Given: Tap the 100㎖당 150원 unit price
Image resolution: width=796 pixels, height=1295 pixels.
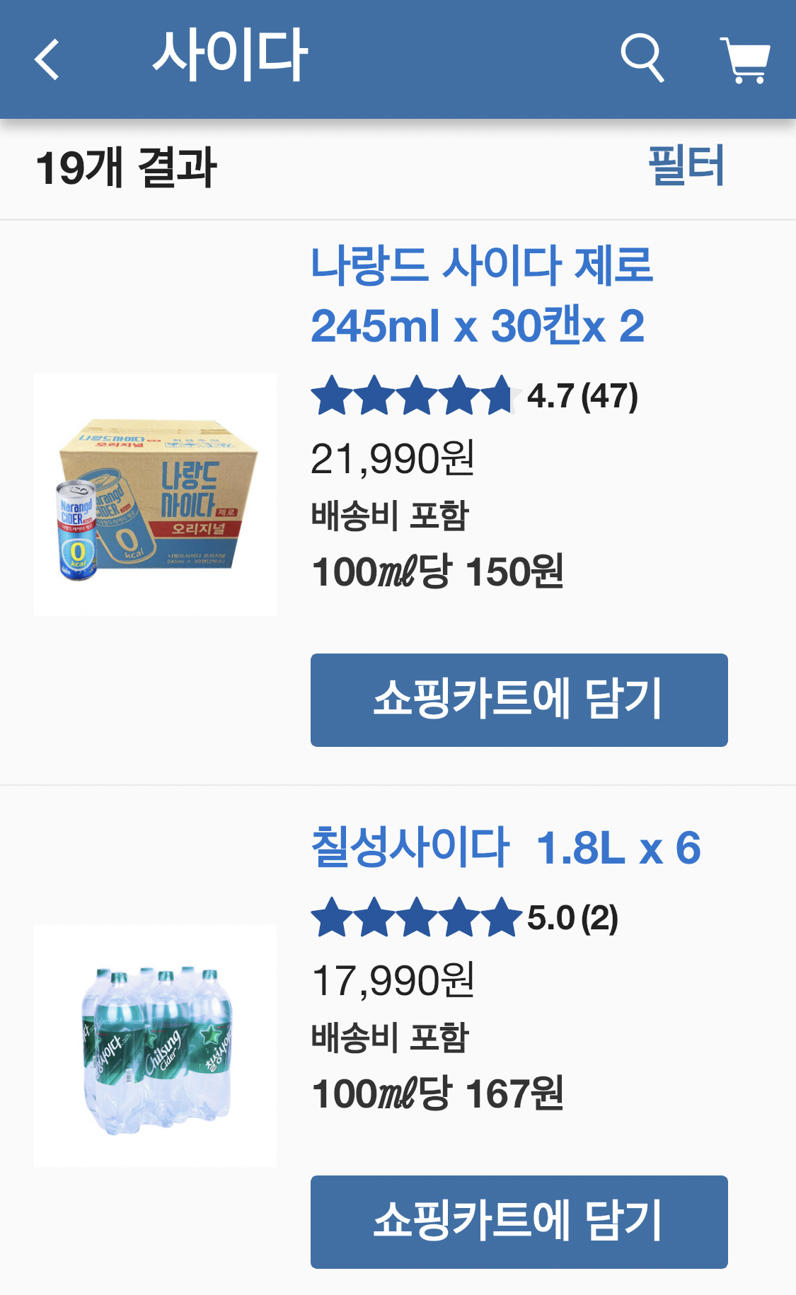Looking at the screenshot, I should (437, 571).
